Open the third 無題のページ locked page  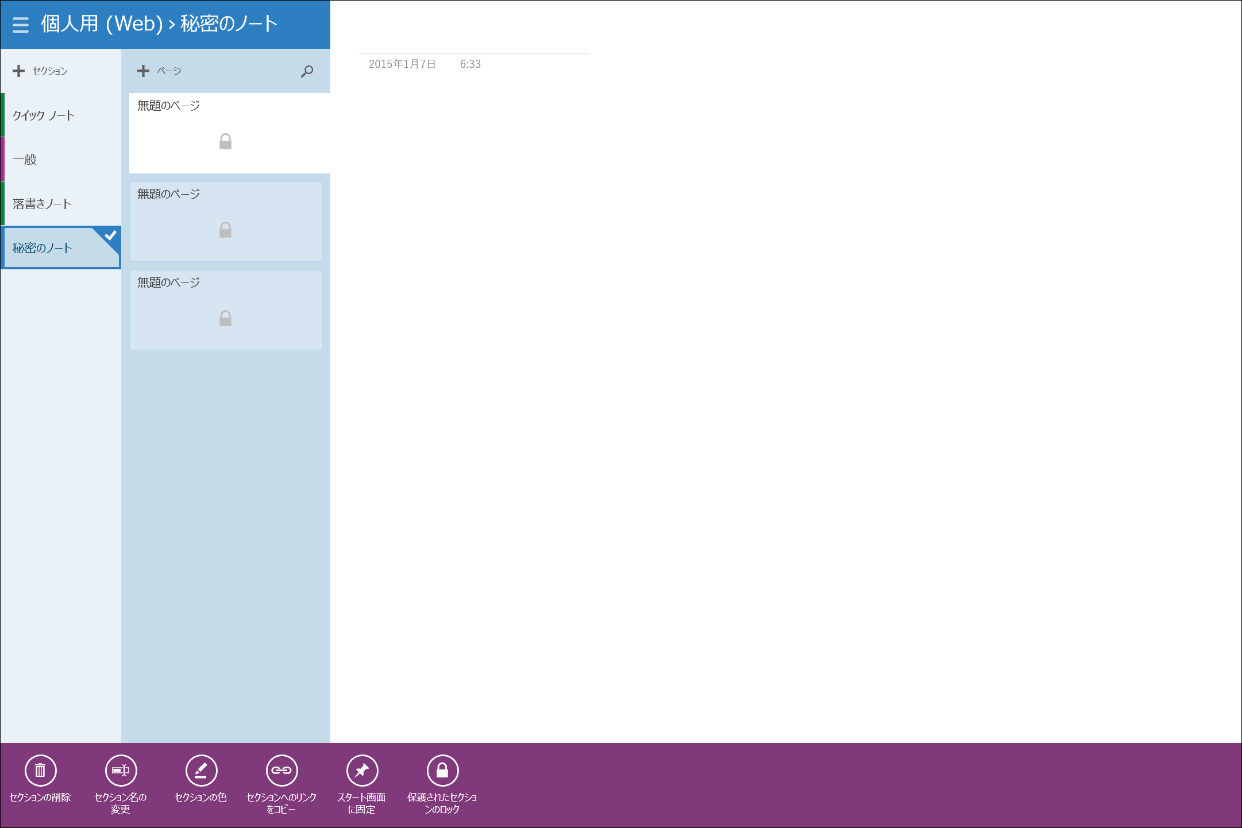[x=225, y=310]
